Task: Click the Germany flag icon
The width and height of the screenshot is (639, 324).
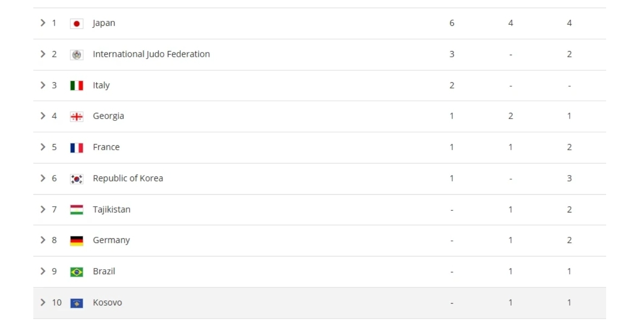Action: pos(76,241)
